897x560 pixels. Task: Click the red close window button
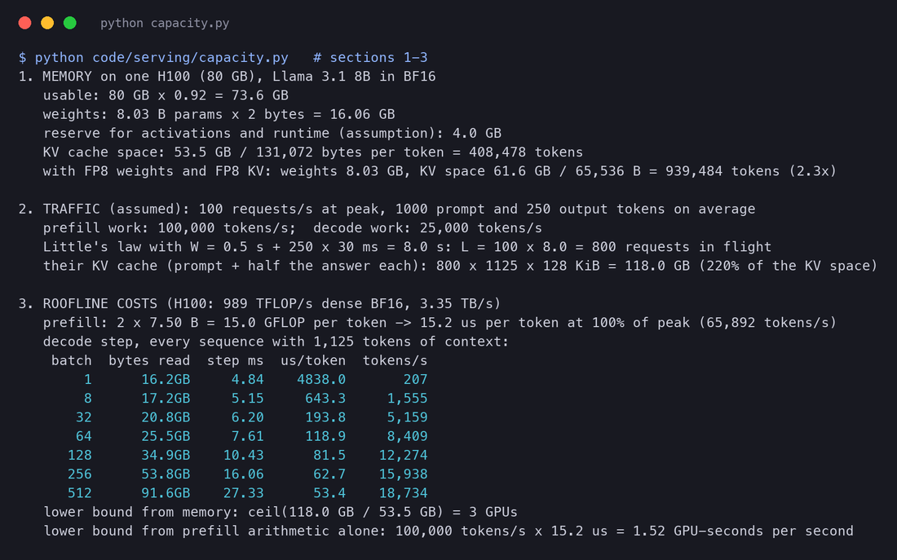24,23
